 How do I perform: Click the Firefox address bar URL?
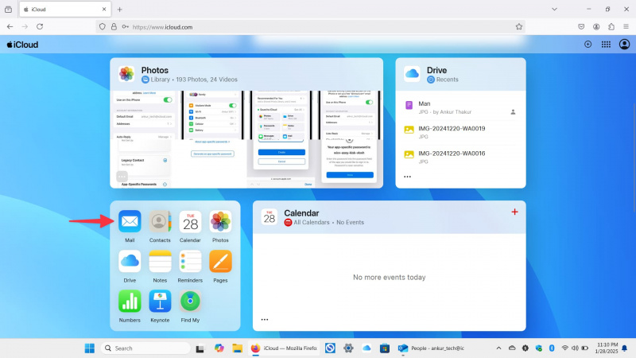(x=162, y=27)
